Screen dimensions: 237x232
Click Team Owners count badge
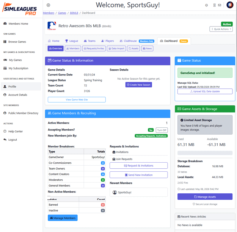coord(103,169)
